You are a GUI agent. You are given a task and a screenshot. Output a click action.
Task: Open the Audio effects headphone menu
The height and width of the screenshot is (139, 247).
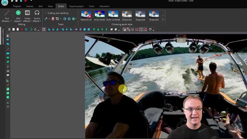[37, 16]
